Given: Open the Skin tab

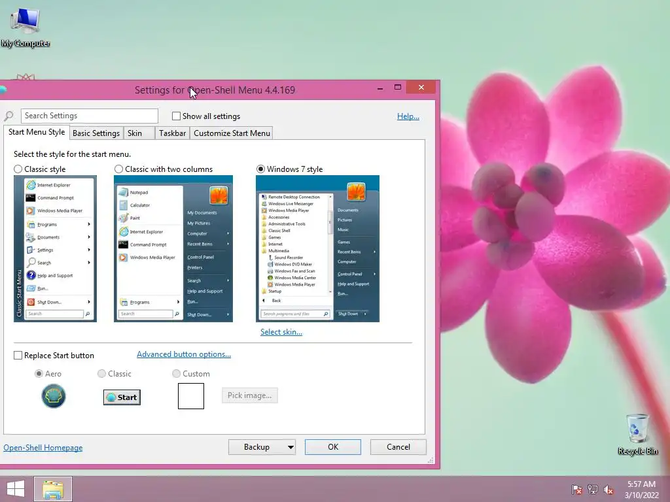Looking at the screenshot, I should 139,133.
